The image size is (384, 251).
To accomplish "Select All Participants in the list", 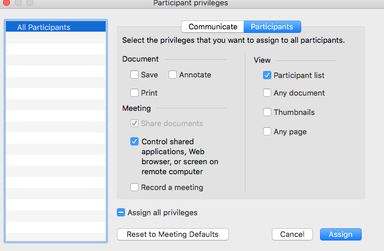I will coord(55,27).
